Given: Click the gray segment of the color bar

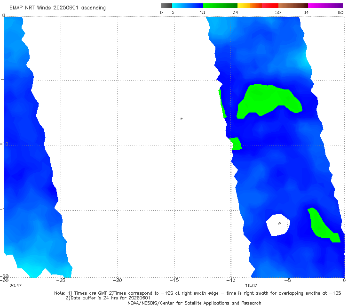Looking at the screenshot, I should tap(166, 6).
